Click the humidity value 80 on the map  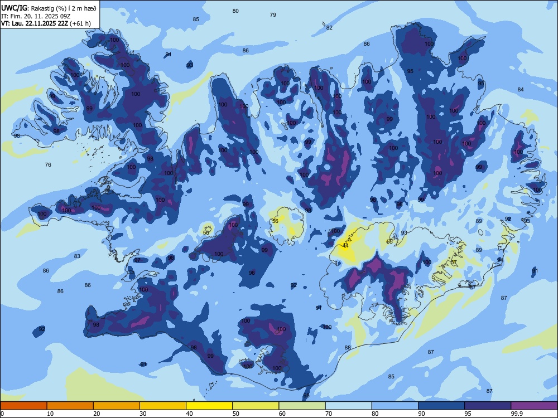click(235, 11)
